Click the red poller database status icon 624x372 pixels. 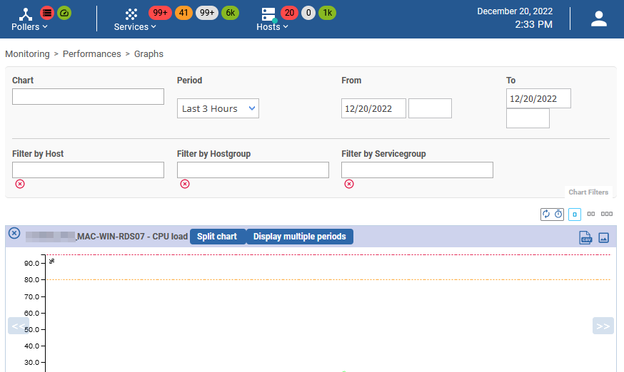click(47, 13)
